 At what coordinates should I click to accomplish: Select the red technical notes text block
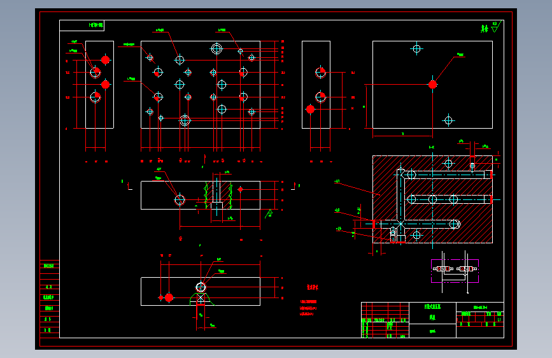click(x=308, y=308)
